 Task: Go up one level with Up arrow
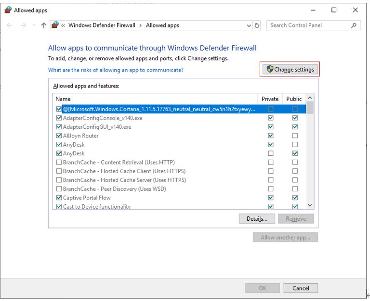(44, 25)
